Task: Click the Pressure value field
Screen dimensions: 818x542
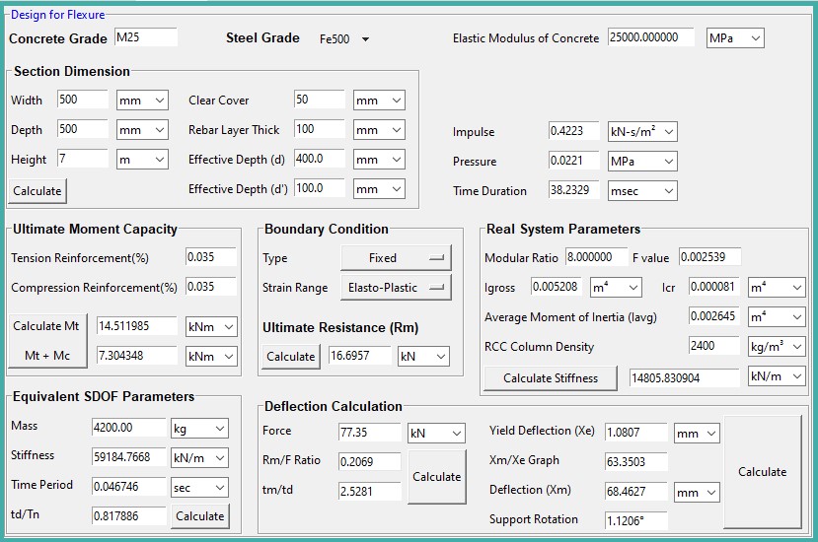Action: click(574, 160)
